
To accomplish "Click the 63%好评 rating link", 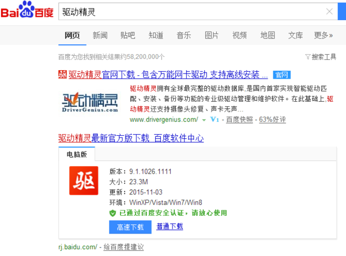I will [273, 120].
